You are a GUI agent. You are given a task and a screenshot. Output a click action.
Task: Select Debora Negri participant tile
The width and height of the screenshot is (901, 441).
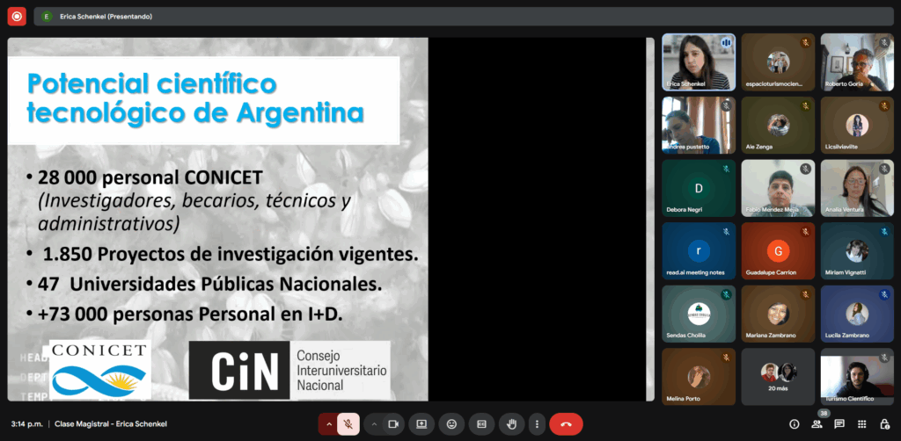(698, 188)
